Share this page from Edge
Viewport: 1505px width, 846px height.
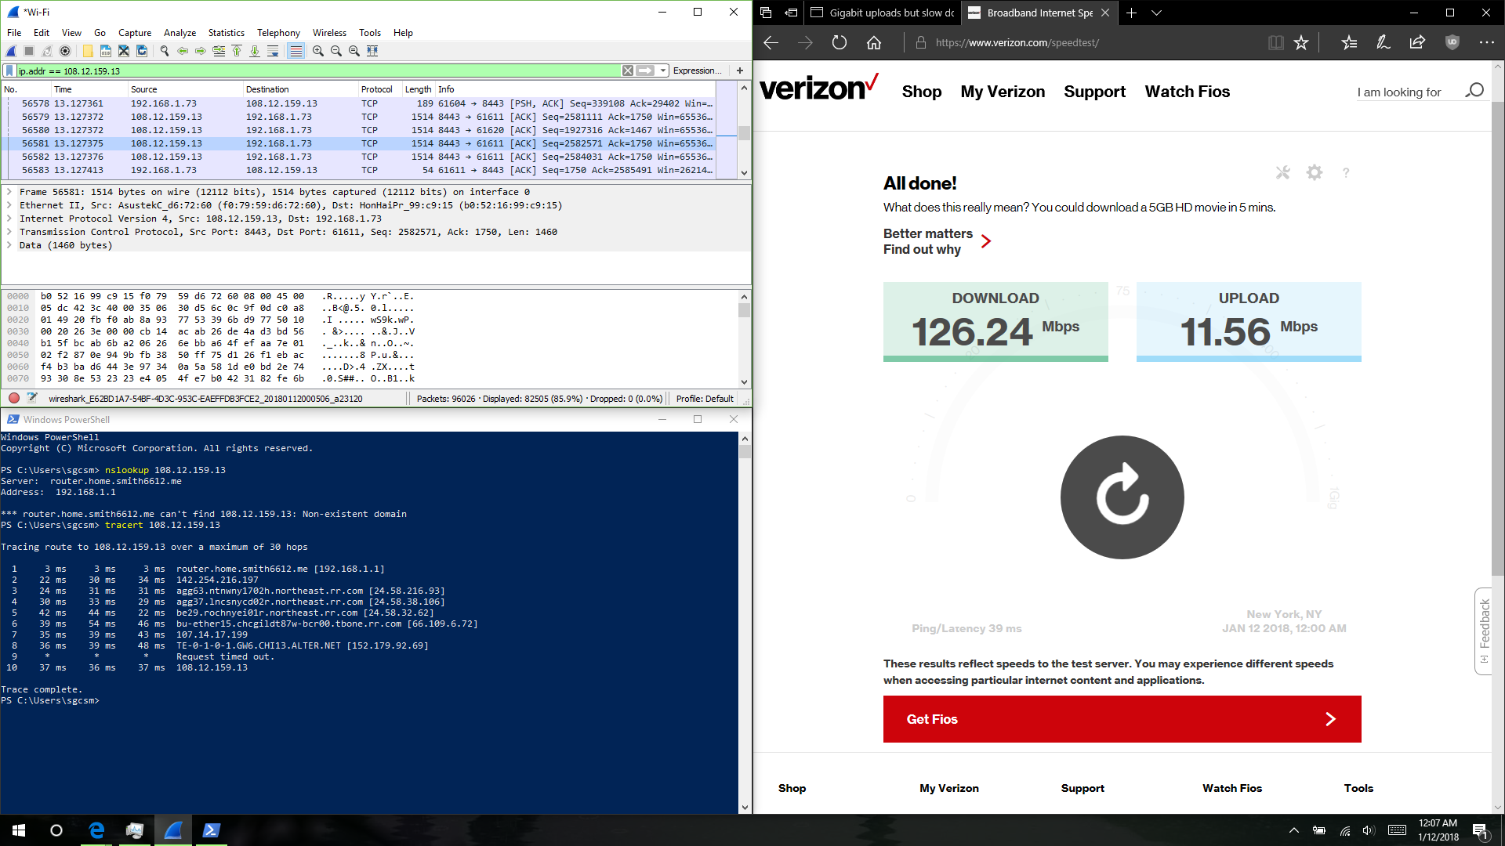[1417, 42]
